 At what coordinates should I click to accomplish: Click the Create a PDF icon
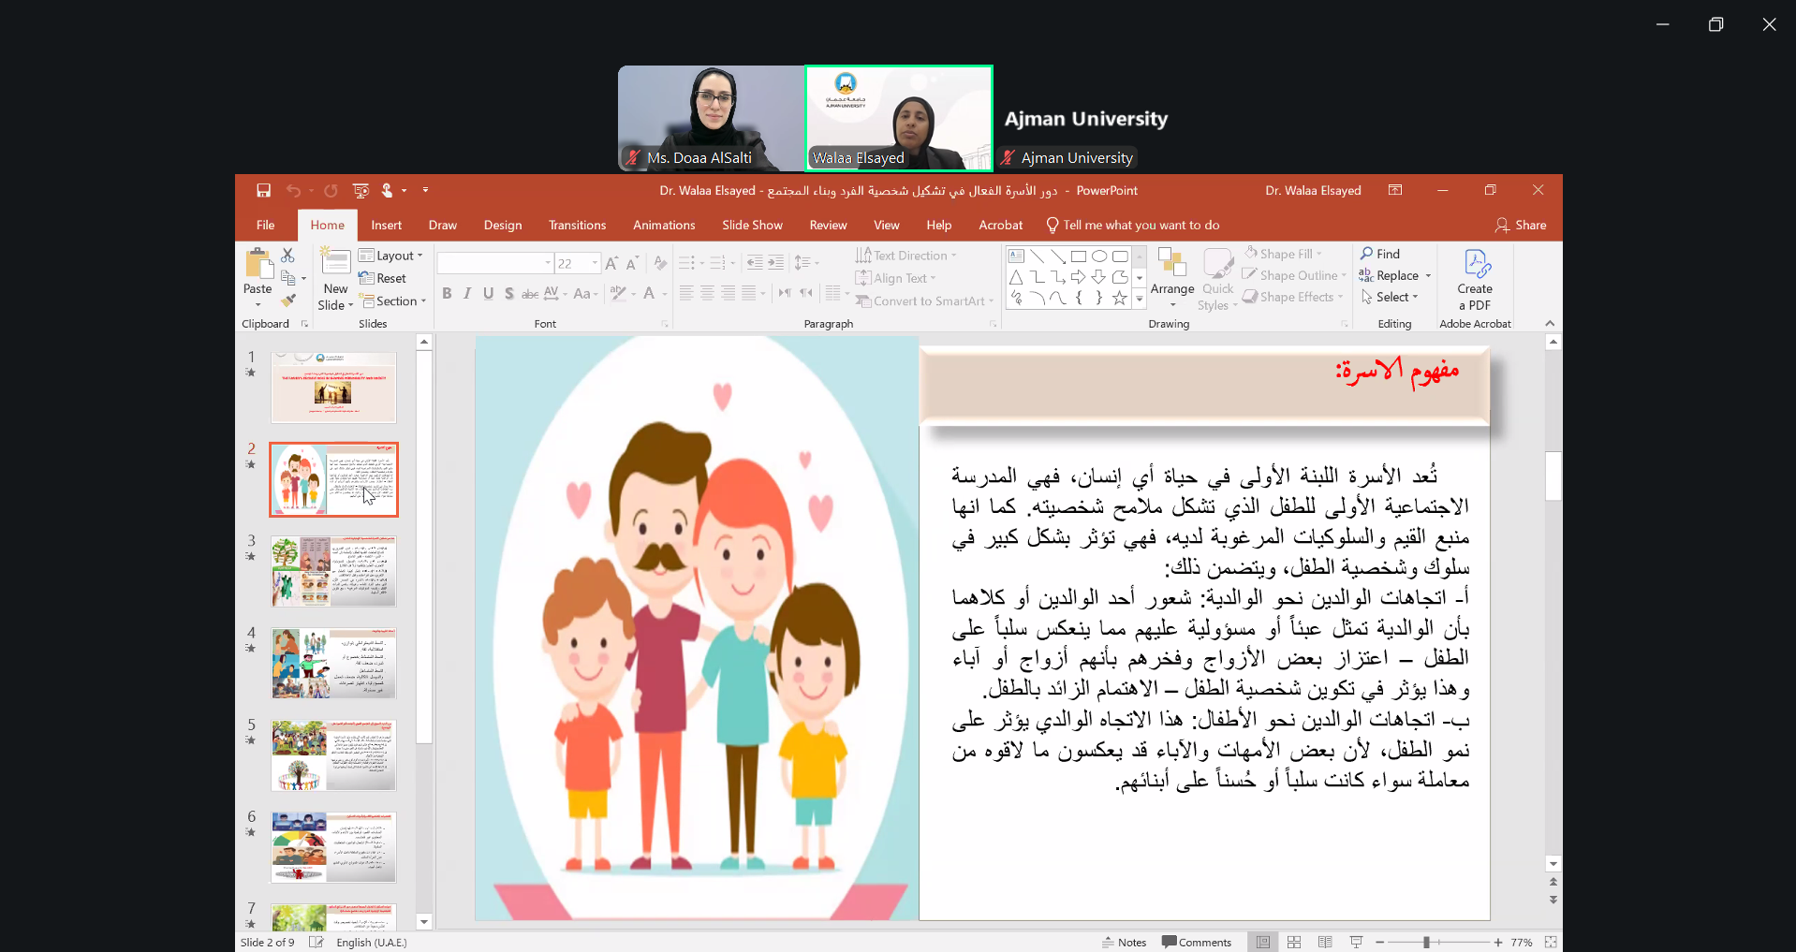point(1475,266)
